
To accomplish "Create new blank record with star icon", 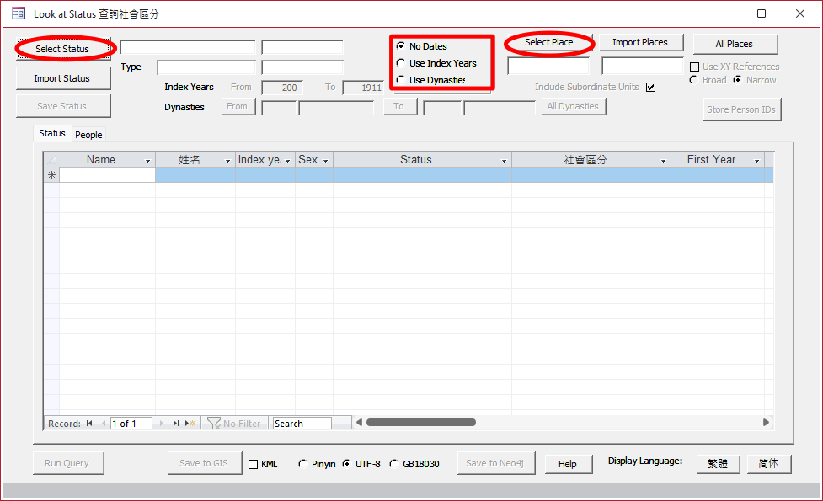I will (192, 424).
